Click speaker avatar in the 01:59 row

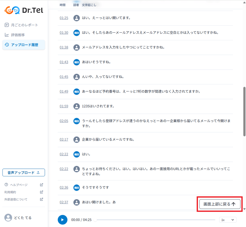[77, 106]
